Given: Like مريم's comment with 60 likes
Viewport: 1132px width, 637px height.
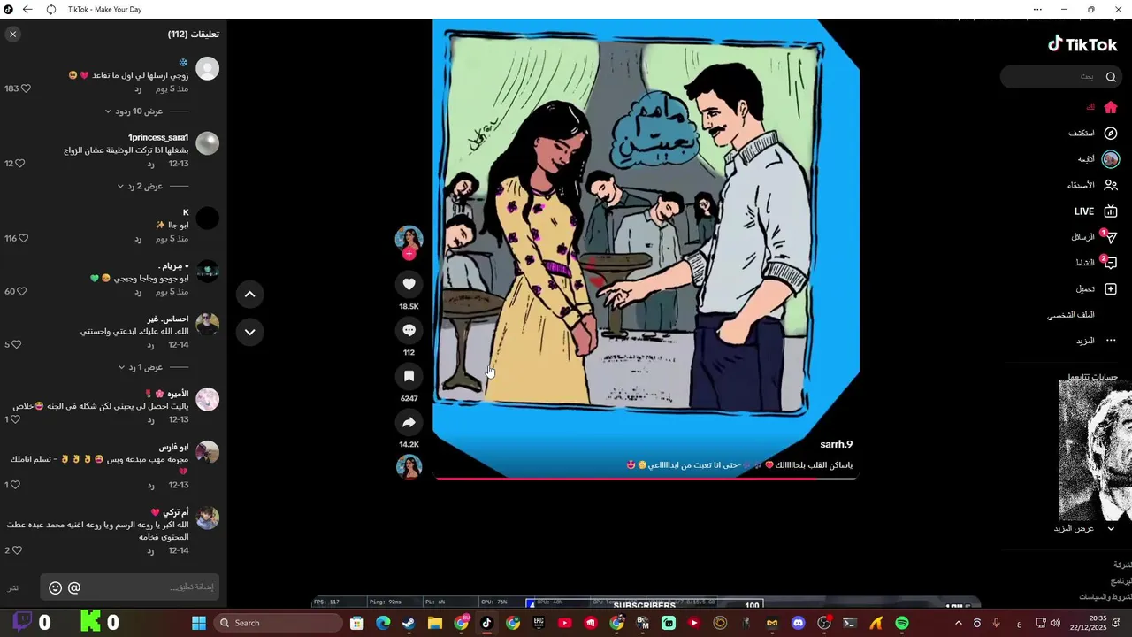Looking at the screenshot, I should [x=21, y=291].
